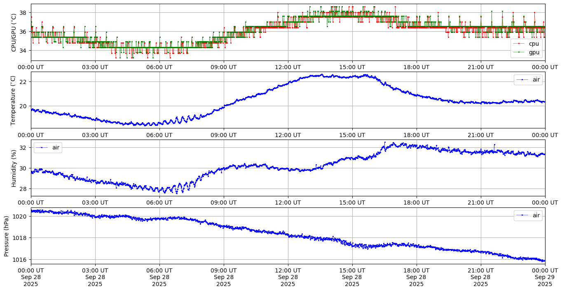Click the 32 tick on the Humidity y-axis

pyautogui.click(x=23, y=148)
